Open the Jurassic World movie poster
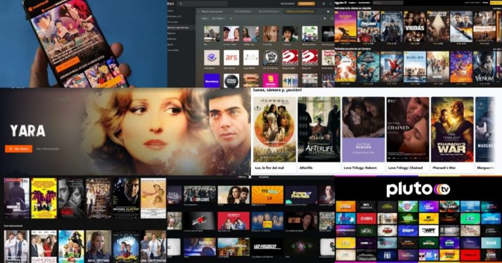The width and height of the screenshot is (502, 263). point(369,67)
